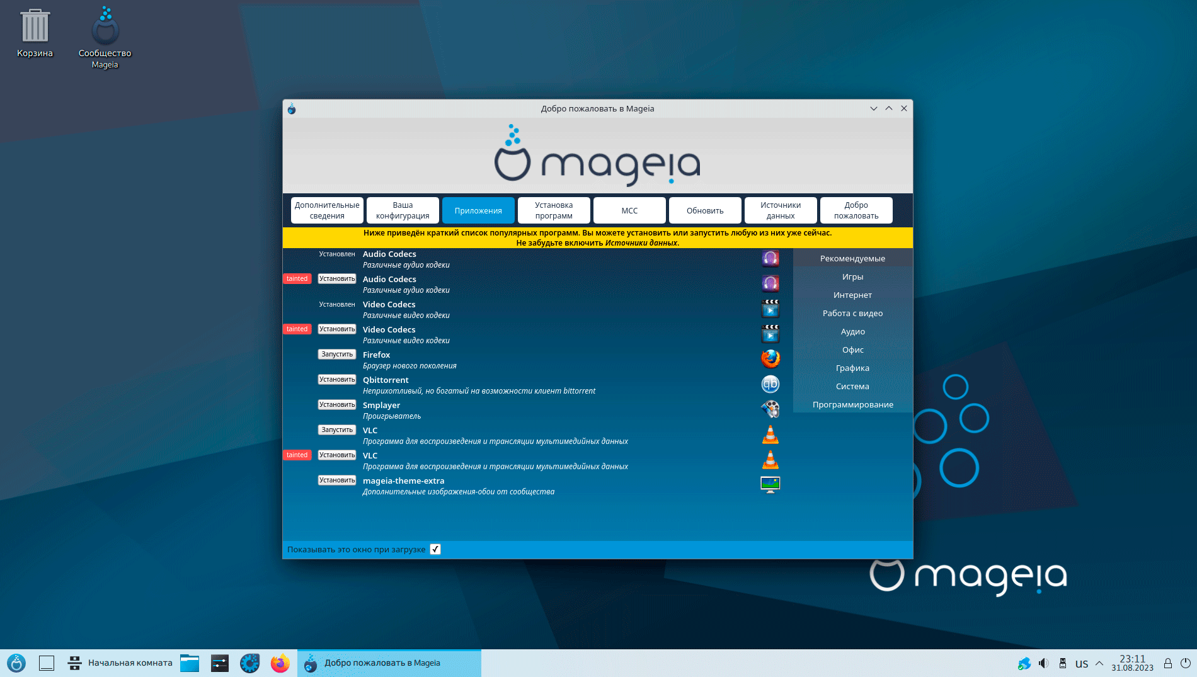Click the headphones icon of tainted Audio Codecs
Screen dimensions: 1197x677
770,283
